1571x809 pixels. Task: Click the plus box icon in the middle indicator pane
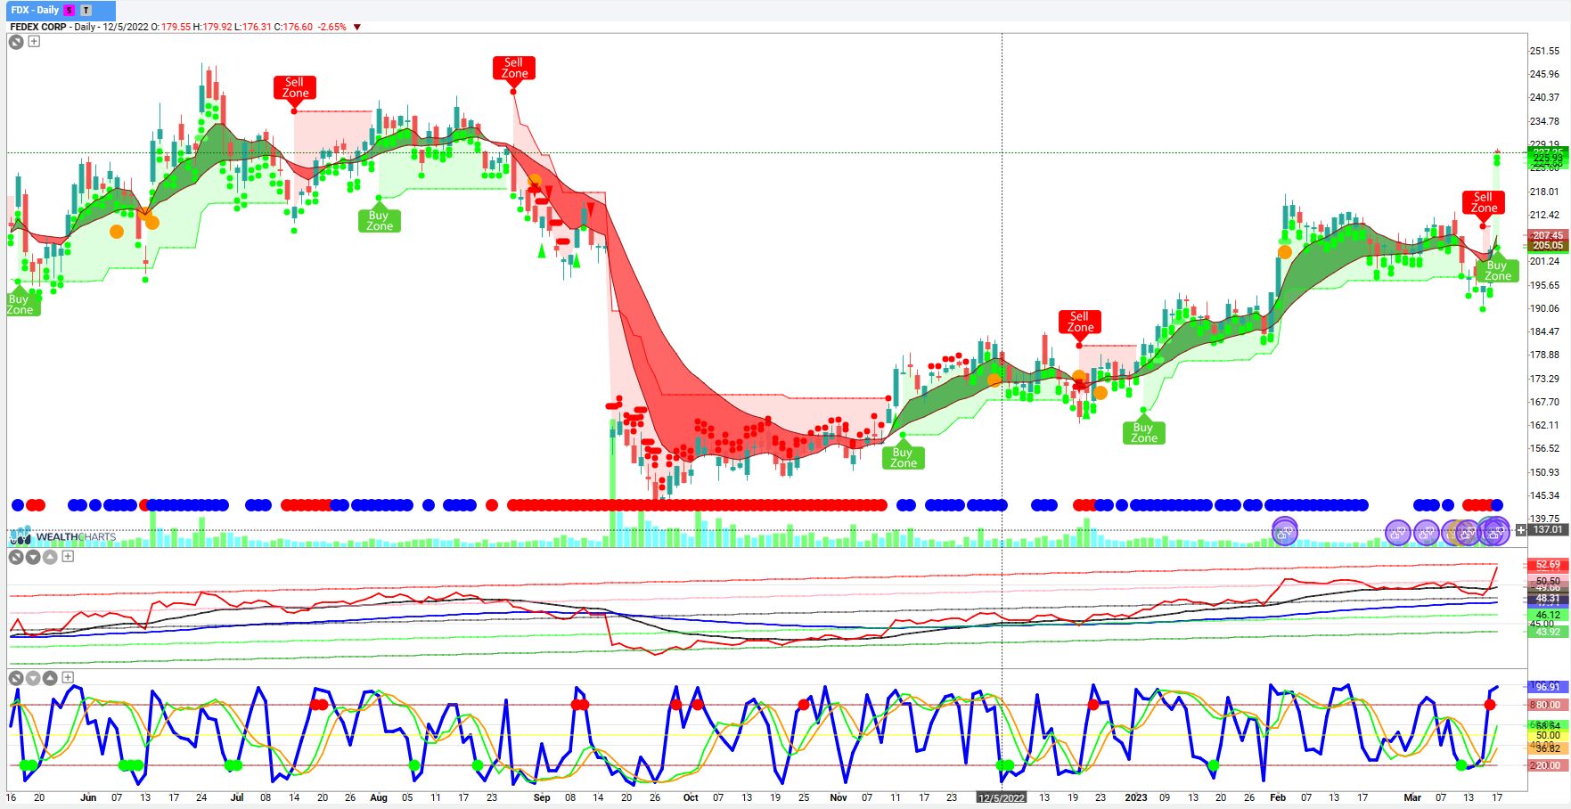click(68, 556)
